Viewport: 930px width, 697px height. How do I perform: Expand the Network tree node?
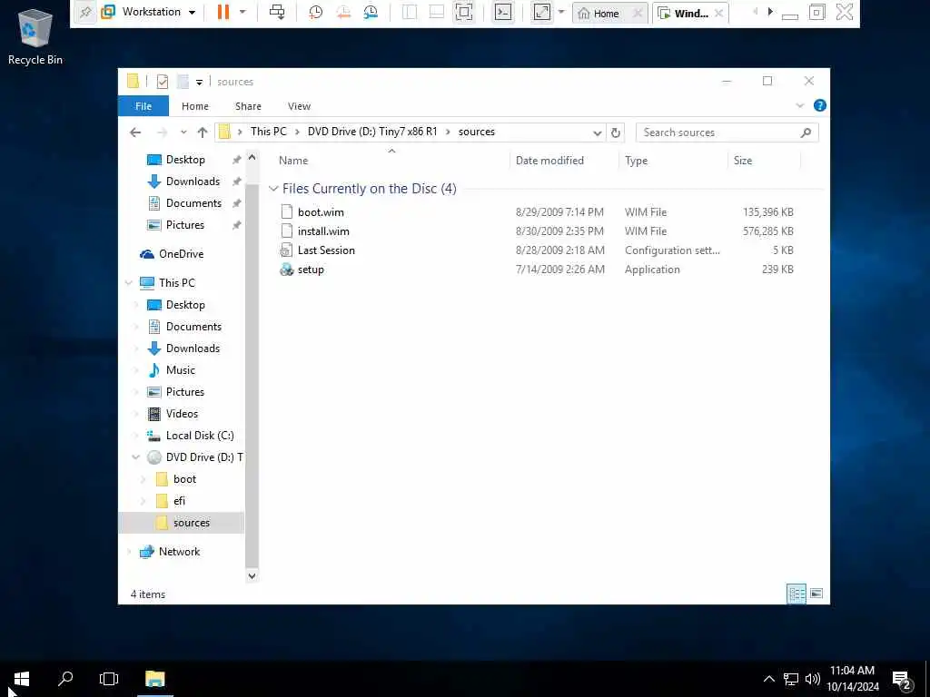(x=129, y=552)
